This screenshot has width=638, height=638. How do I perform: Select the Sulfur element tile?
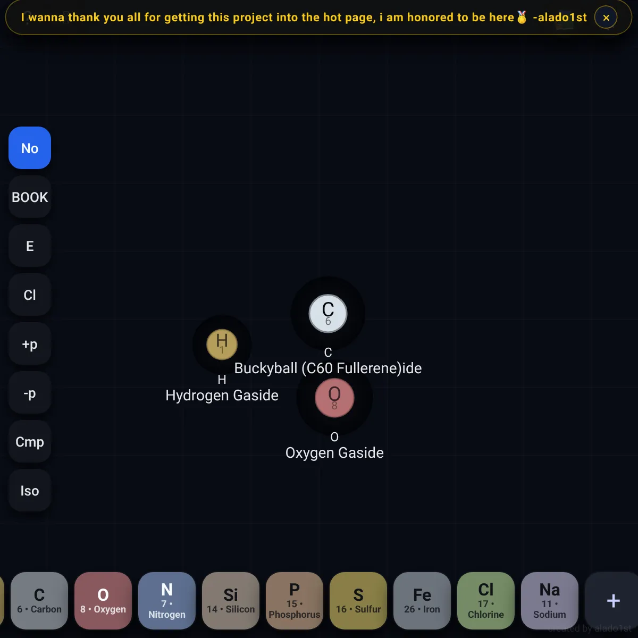click(x=358, y=601)
